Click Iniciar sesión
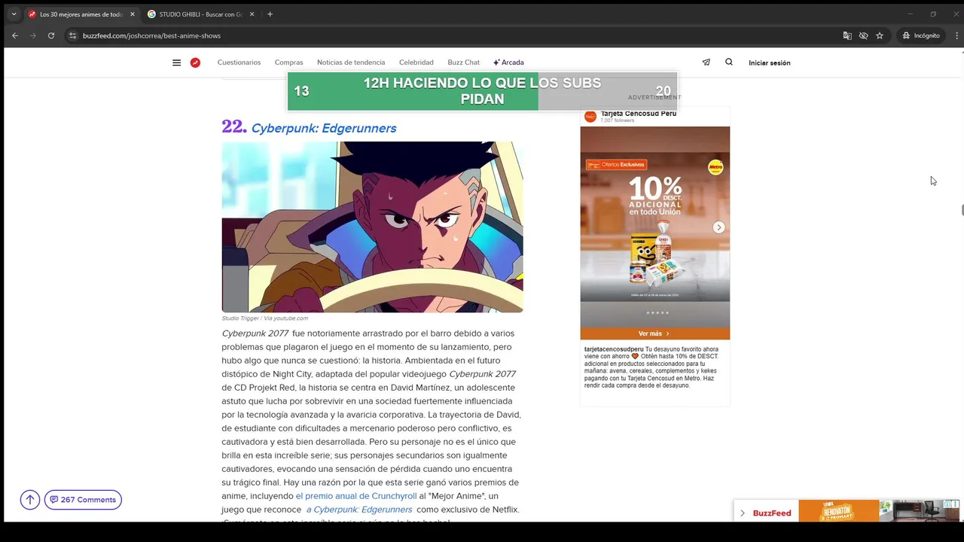The width and height of the screenshot is (964, 542). [769, 62]
